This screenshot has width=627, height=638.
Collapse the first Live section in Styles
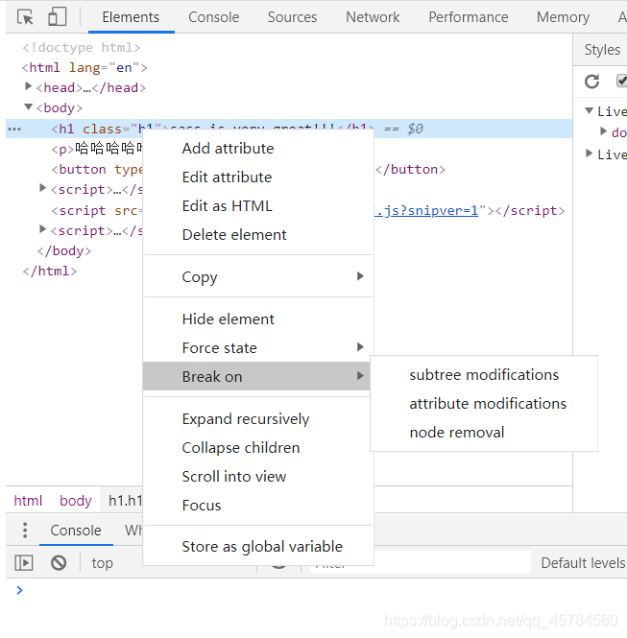coord(589,110)
